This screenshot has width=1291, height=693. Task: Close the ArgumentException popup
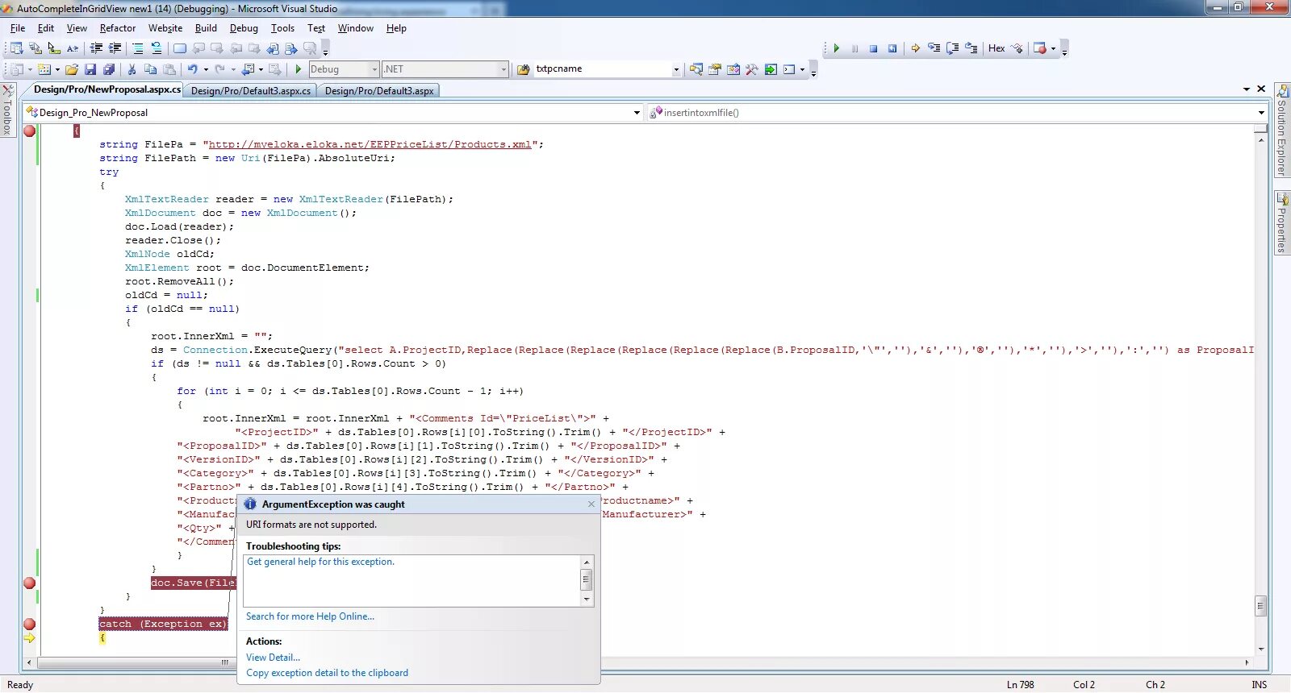coord(591,504)
